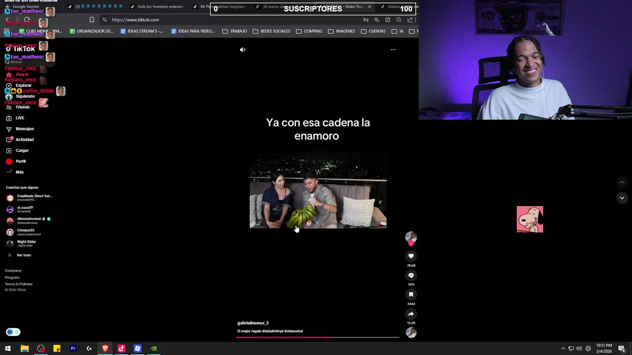Click the open-in-new-window icon in address bar
632x355 pixels.
pyautogui.click(x=388, y=20)
